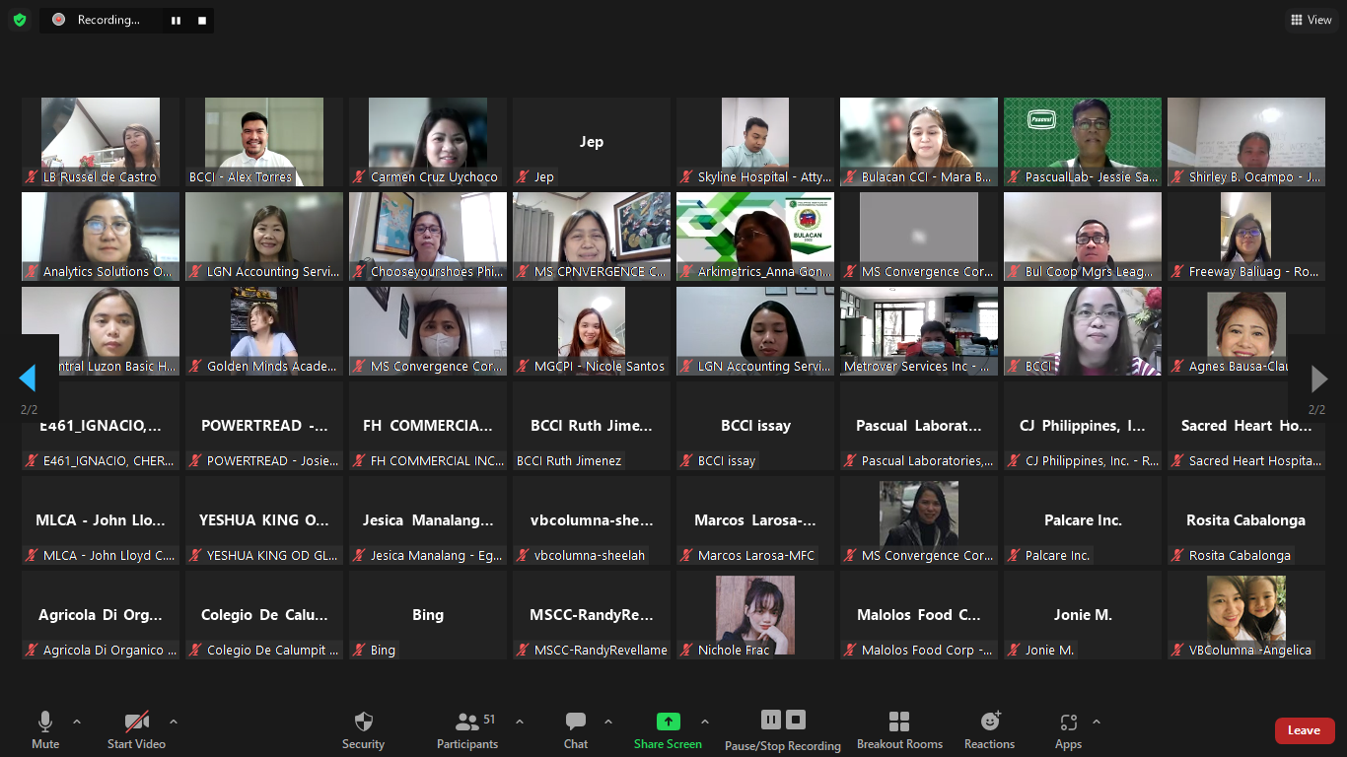Expand video options next to Start Video

pos(174,722)
